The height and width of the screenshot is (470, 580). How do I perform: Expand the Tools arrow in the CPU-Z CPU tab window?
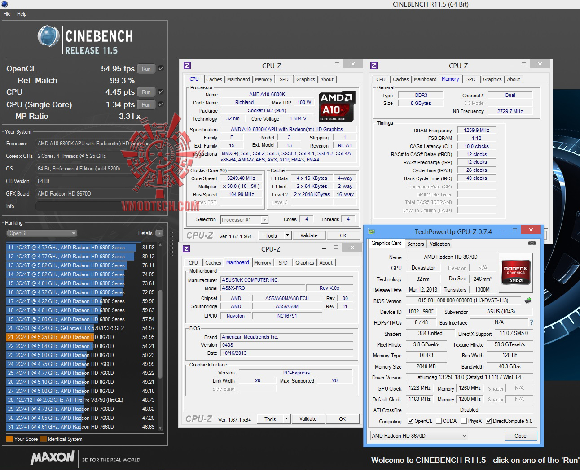[x=288, y=235]
